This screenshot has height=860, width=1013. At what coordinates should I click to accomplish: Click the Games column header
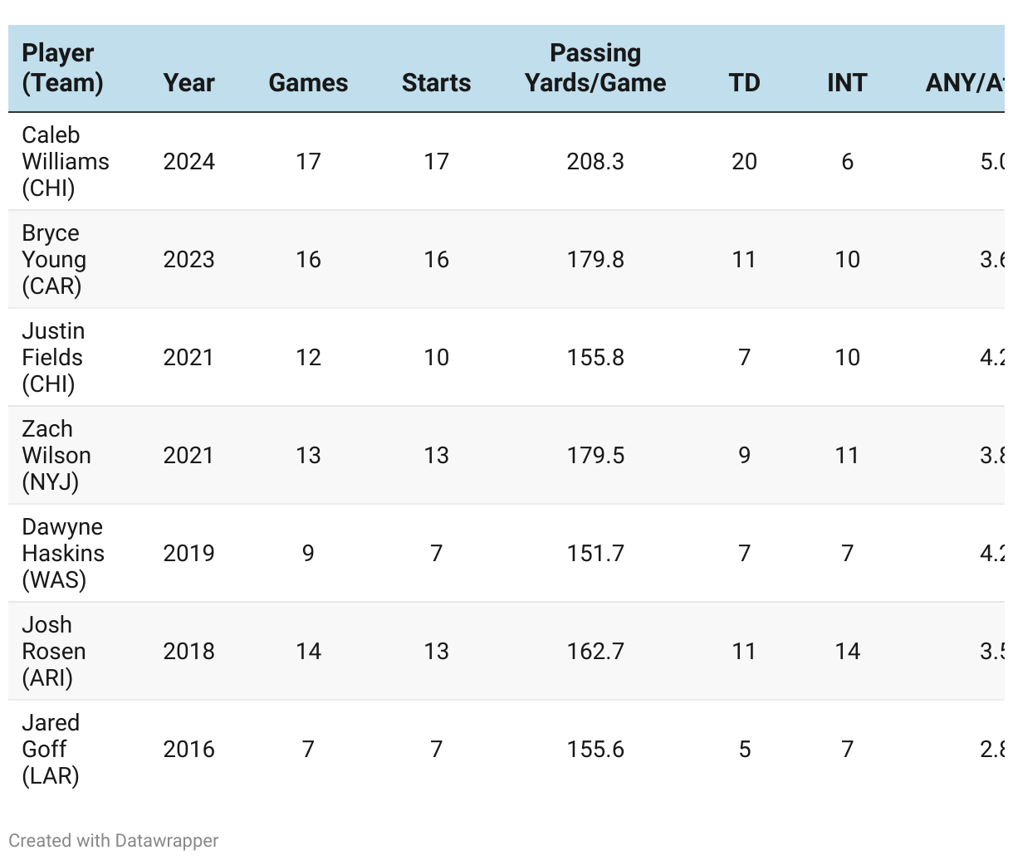point(308,83)
